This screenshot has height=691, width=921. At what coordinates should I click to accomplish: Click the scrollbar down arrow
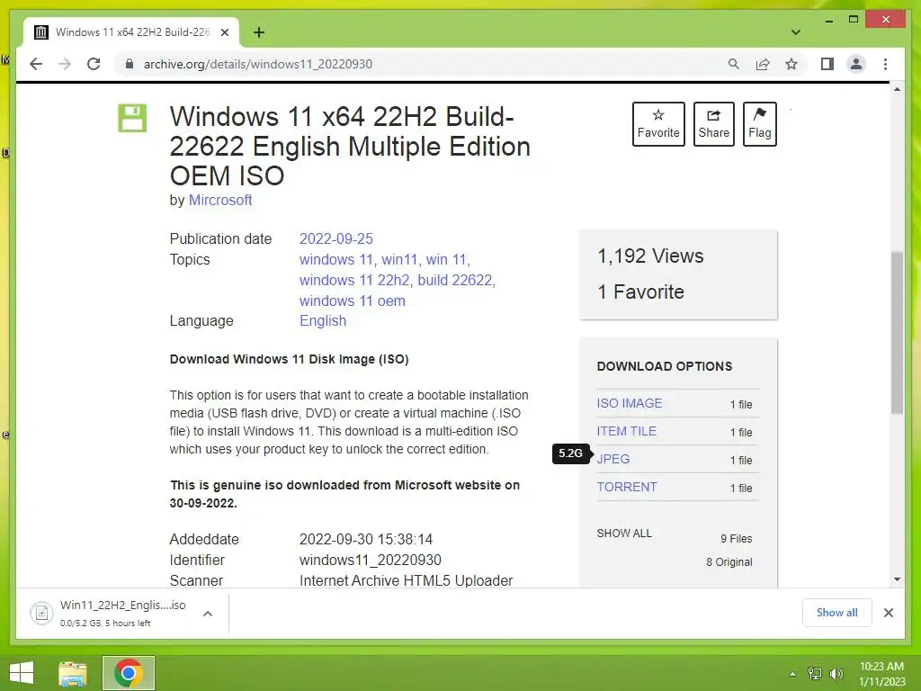(x=897, y=579)
